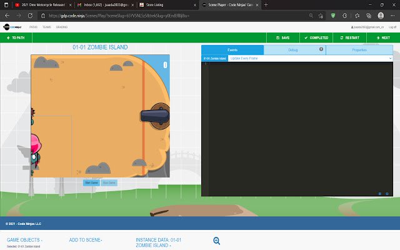
Task: Click the RESTART button
Action: pyautogui.click(x=350, y=37)
